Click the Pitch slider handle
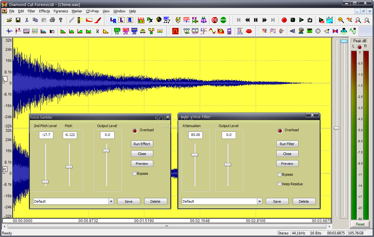The image size is (374, 237). pyautogui.click(x=69, y=167)
